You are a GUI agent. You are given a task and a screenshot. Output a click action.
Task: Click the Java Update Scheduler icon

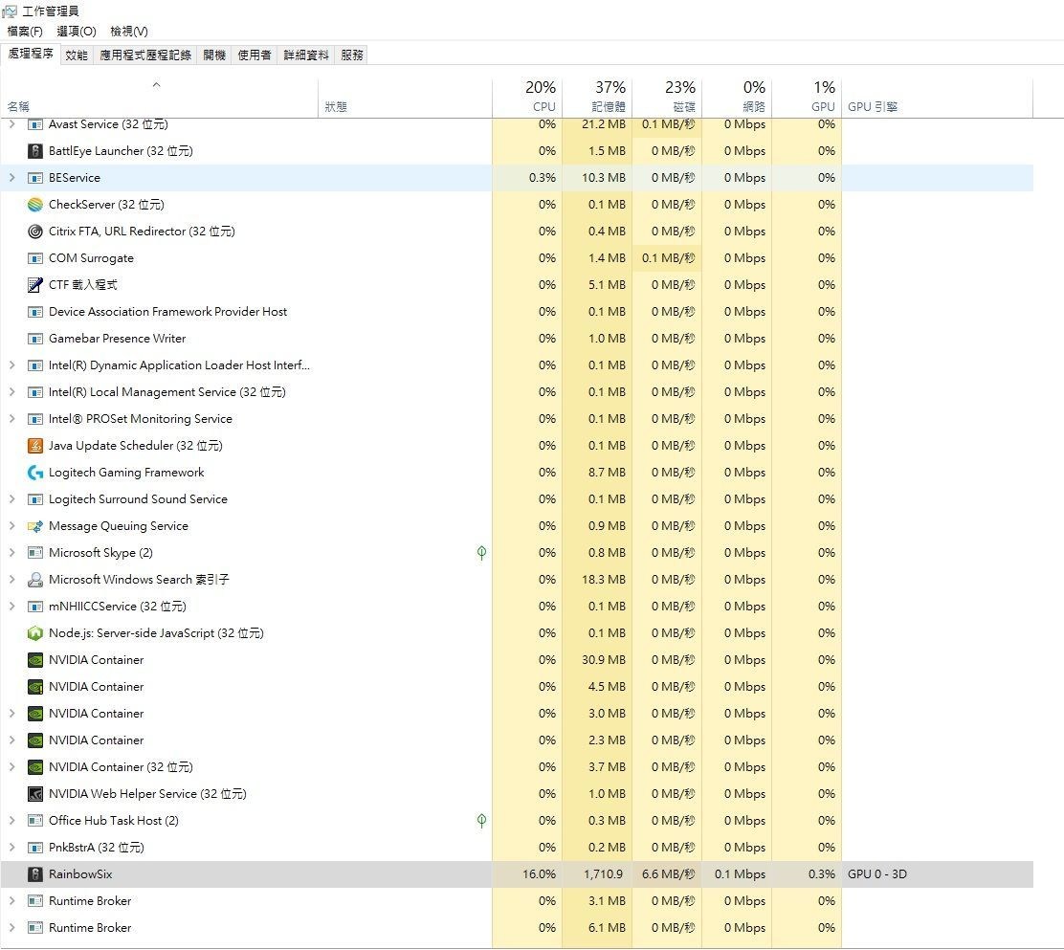pos(35,446)
